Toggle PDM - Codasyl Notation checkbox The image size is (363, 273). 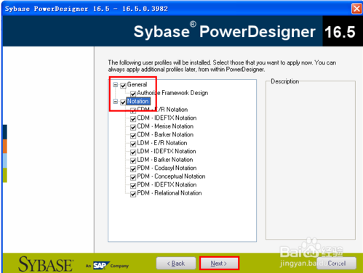[x=133, y=169]
